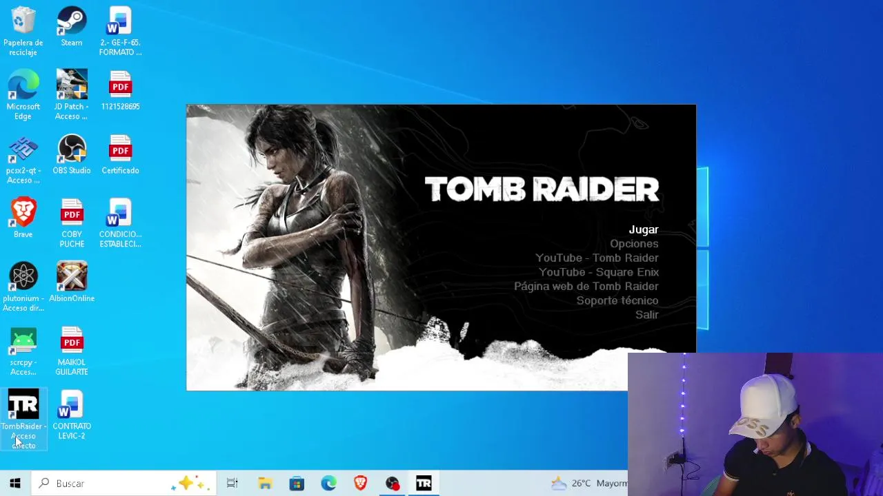883x496 pixels.
Task: Launch the Steam desktop shortcut
Action: (x=72, y=28)
